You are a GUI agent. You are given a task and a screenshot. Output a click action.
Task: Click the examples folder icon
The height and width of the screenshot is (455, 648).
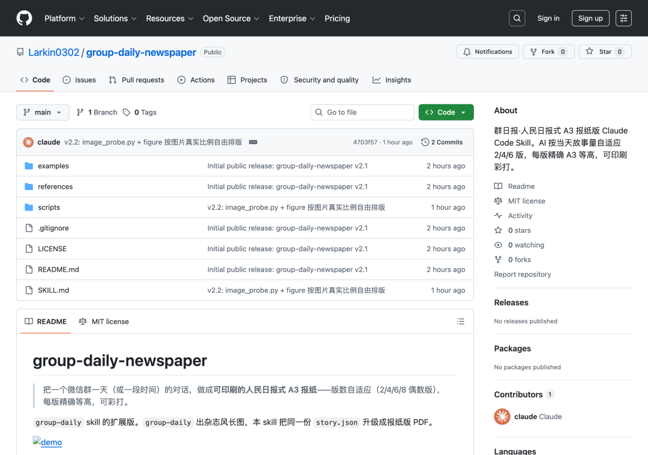[29, 166]
